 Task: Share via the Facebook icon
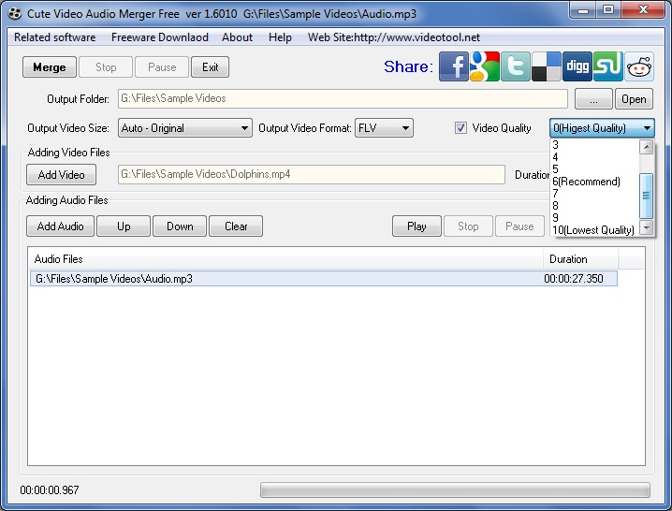pyautogui.click(x=453, y=66)
